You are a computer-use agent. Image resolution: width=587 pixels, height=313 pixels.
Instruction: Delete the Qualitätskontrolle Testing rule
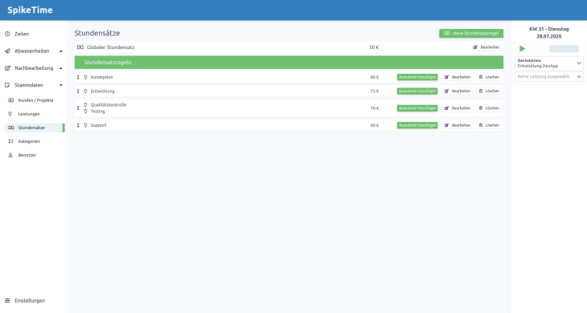click(489, 108)
